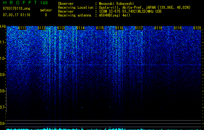Click the 0120 time marker
This screenshot has width=204, height=130.
pos(197,28)
